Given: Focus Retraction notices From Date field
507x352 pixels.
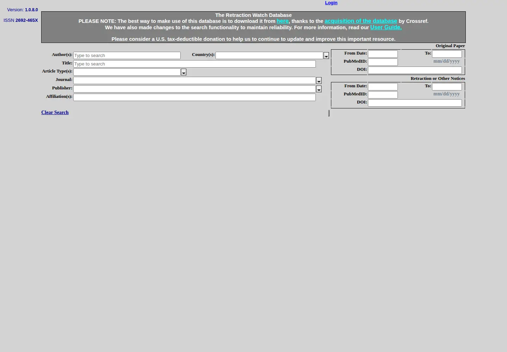Looking at the screenshot, I should (383, 87).
